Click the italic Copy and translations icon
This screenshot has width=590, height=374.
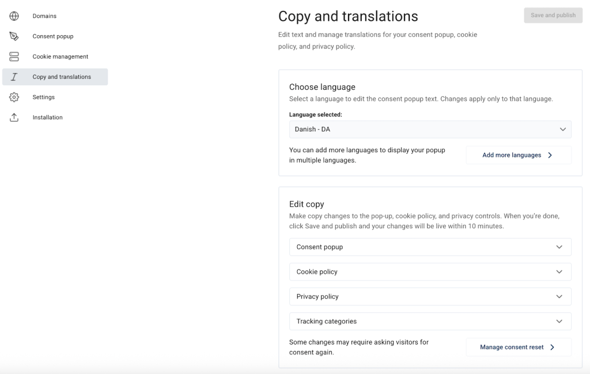pos(14,77)
